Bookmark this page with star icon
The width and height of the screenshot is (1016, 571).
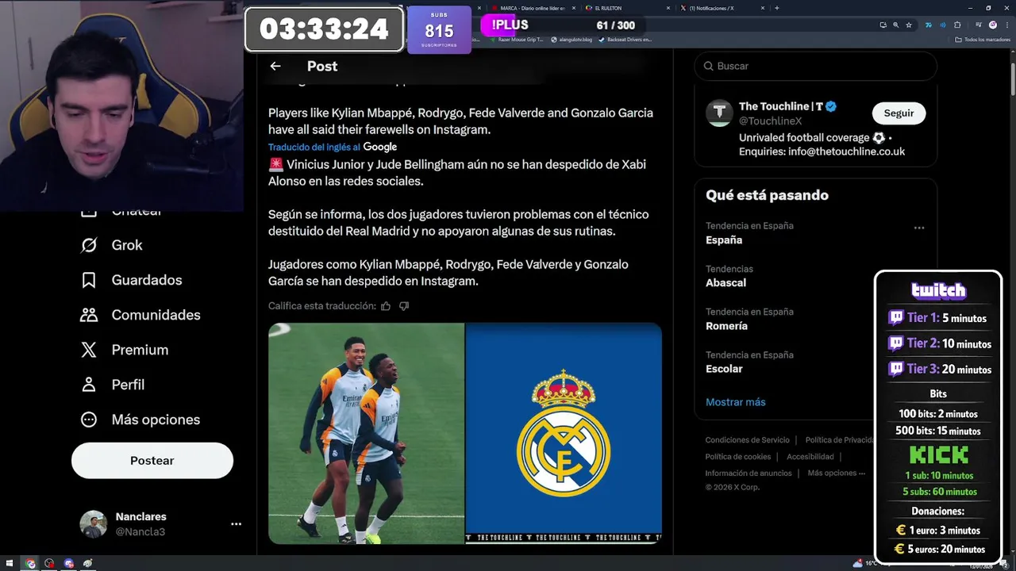tap(909, 25)
